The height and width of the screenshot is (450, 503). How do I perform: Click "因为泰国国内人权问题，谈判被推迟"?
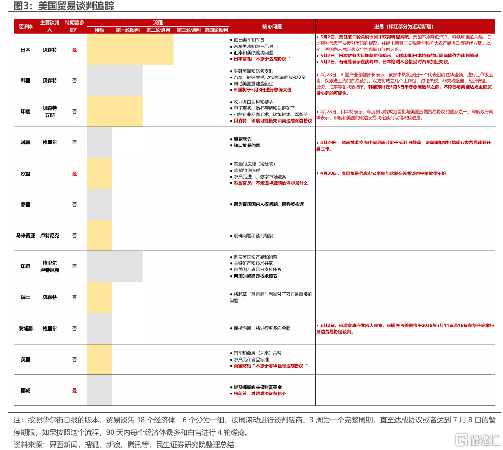pyautogui.click(x=267, y=204)
